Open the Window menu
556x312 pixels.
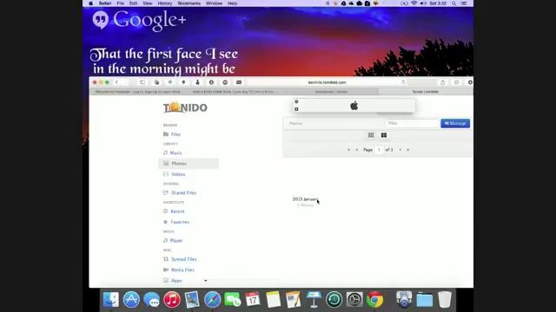point(215,3)
